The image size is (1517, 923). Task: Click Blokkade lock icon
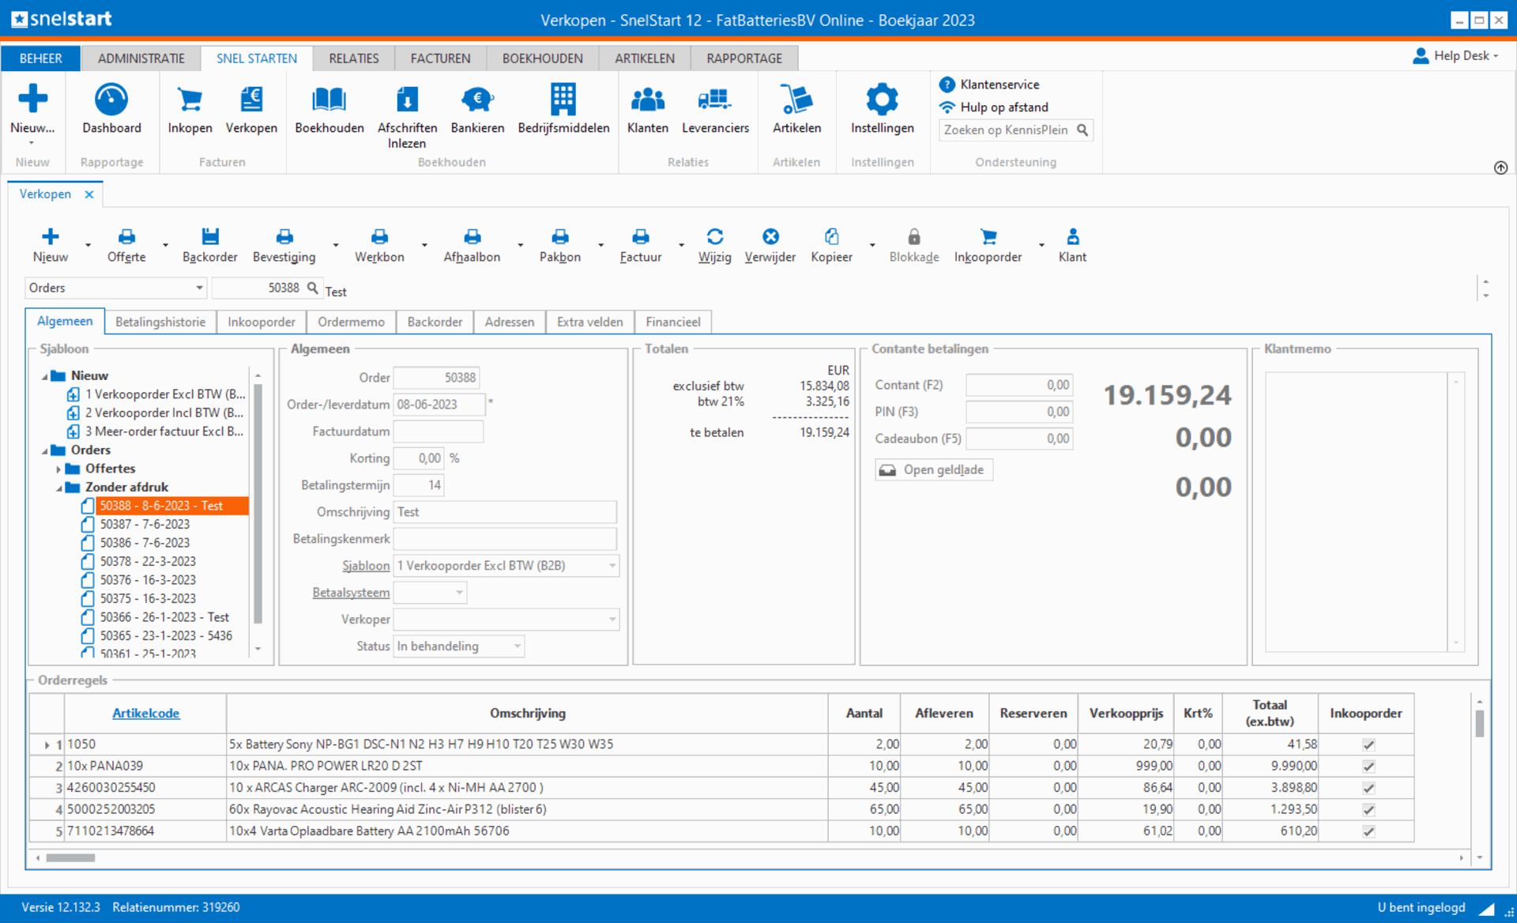click(x=913, y=236)
